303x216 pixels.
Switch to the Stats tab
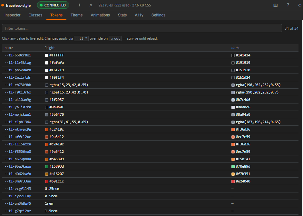122,15
